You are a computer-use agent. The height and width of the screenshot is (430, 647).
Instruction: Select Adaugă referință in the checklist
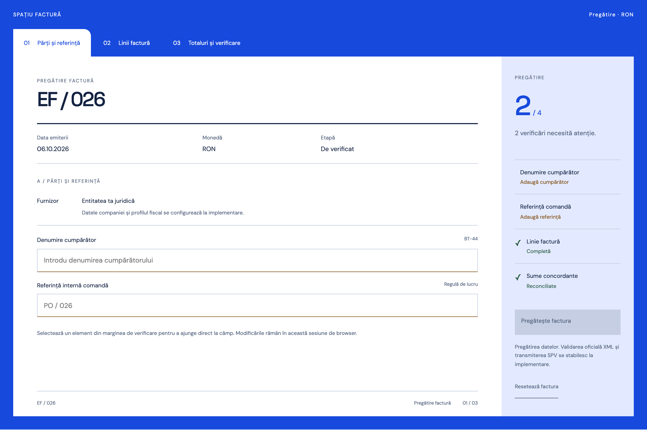[x=540, y=217]
